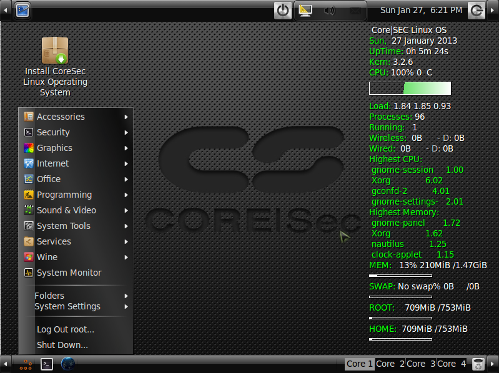Expand the Graphics submenu arrow
Image resolution: width=499 pixels, height=373 pixels.
[x=126, y=148]
